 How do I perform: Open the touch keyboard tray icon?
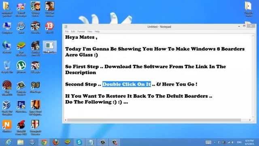208,142
